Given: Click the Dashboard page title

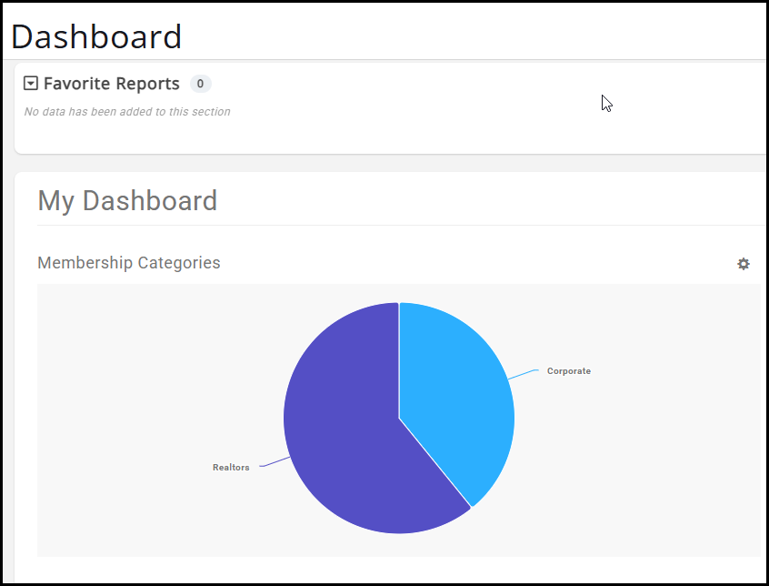Looking at the screenshot, I should coord(96,36).
